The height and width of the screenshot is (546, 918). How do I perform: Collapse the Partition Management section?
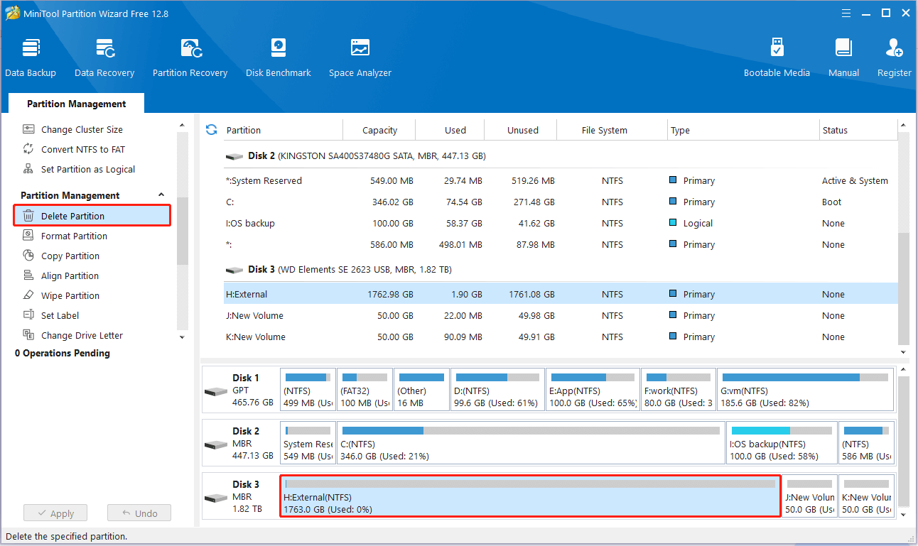pyautogui.click(x=161, y=195)
